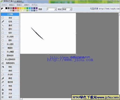
Task: Pick the brown color swatch
Action: (x=13, y=10)
